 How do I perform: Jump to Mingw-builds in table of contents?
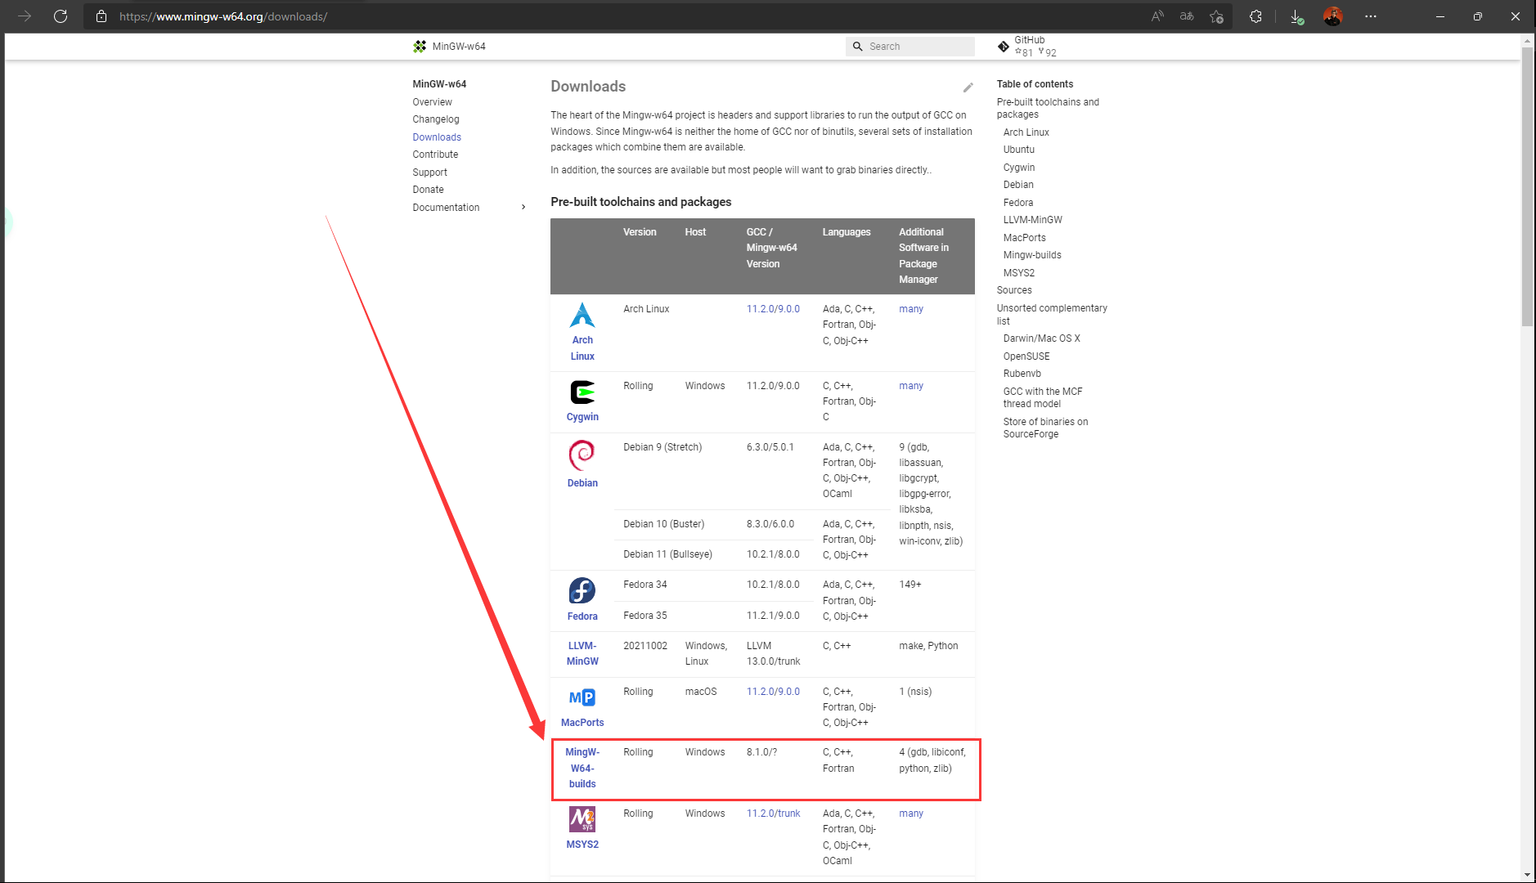(1032, 255)
